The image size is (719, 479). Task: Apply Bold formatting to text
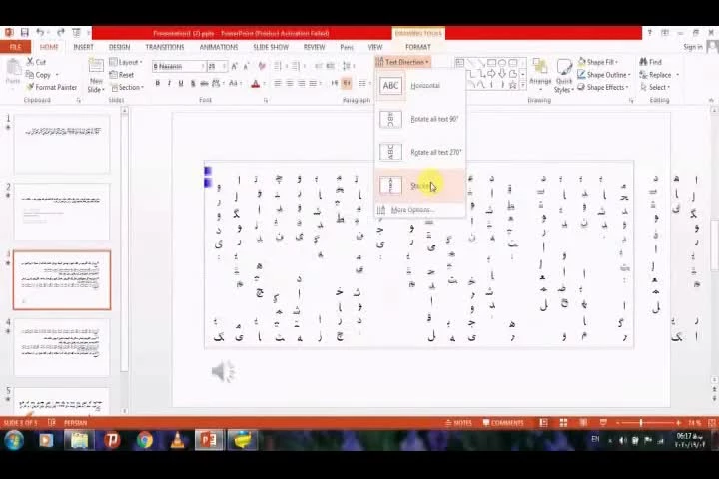pos(157,83)
